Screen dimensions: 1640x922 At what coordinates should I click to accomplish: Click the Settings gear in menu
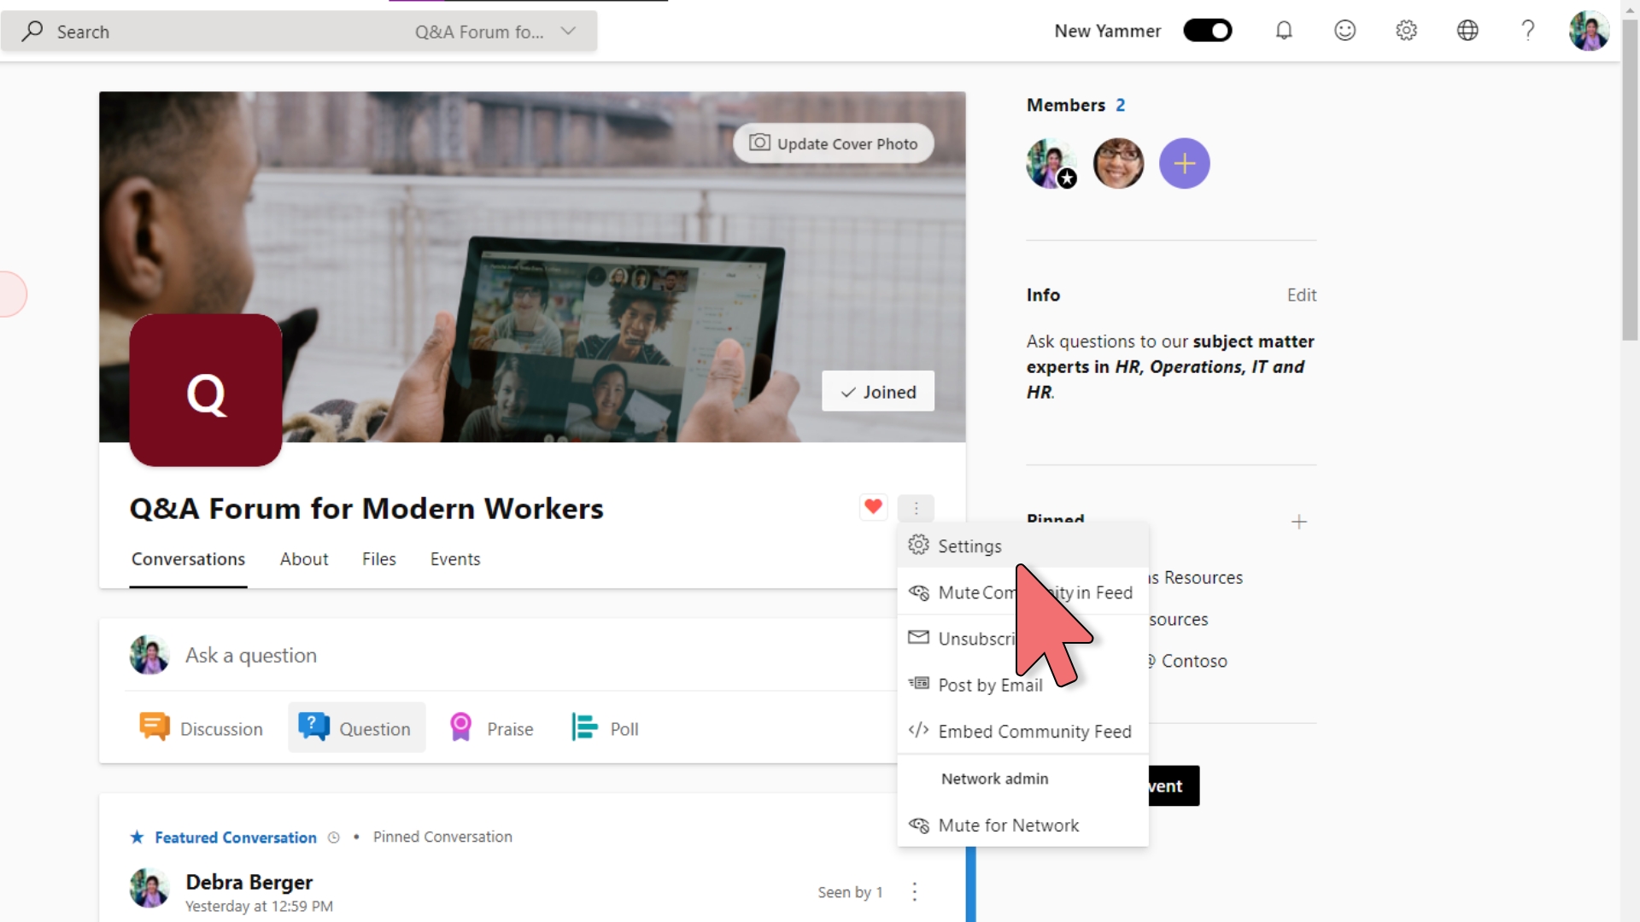tap(919, 545)
